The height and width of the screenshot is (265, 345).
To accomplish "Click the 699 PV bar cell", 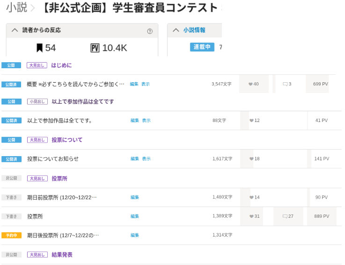I will (x=320, y=84).
